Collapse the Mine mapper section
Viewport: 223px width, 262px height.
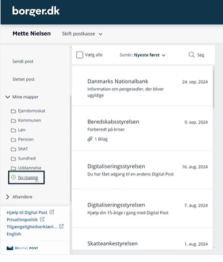click(8, 97)
